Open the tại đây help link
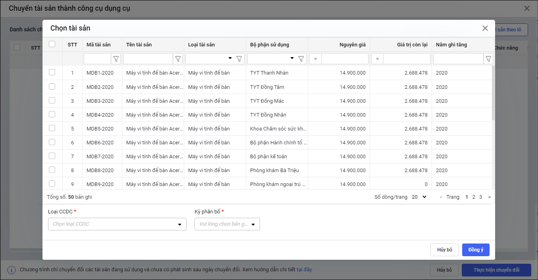 pyautogui.click(x=305, y=270)
